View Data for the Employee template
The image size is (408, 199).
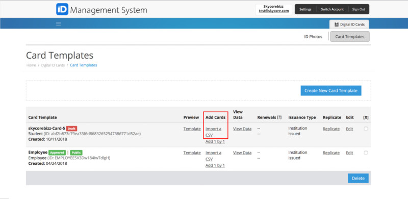[242, 153]
